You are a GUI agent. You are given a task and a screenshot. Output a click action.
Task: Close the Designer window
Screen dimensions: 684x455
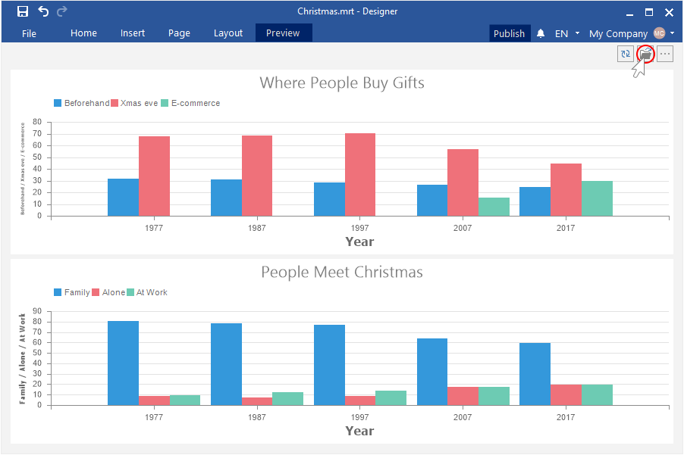(x=669, y=12)
